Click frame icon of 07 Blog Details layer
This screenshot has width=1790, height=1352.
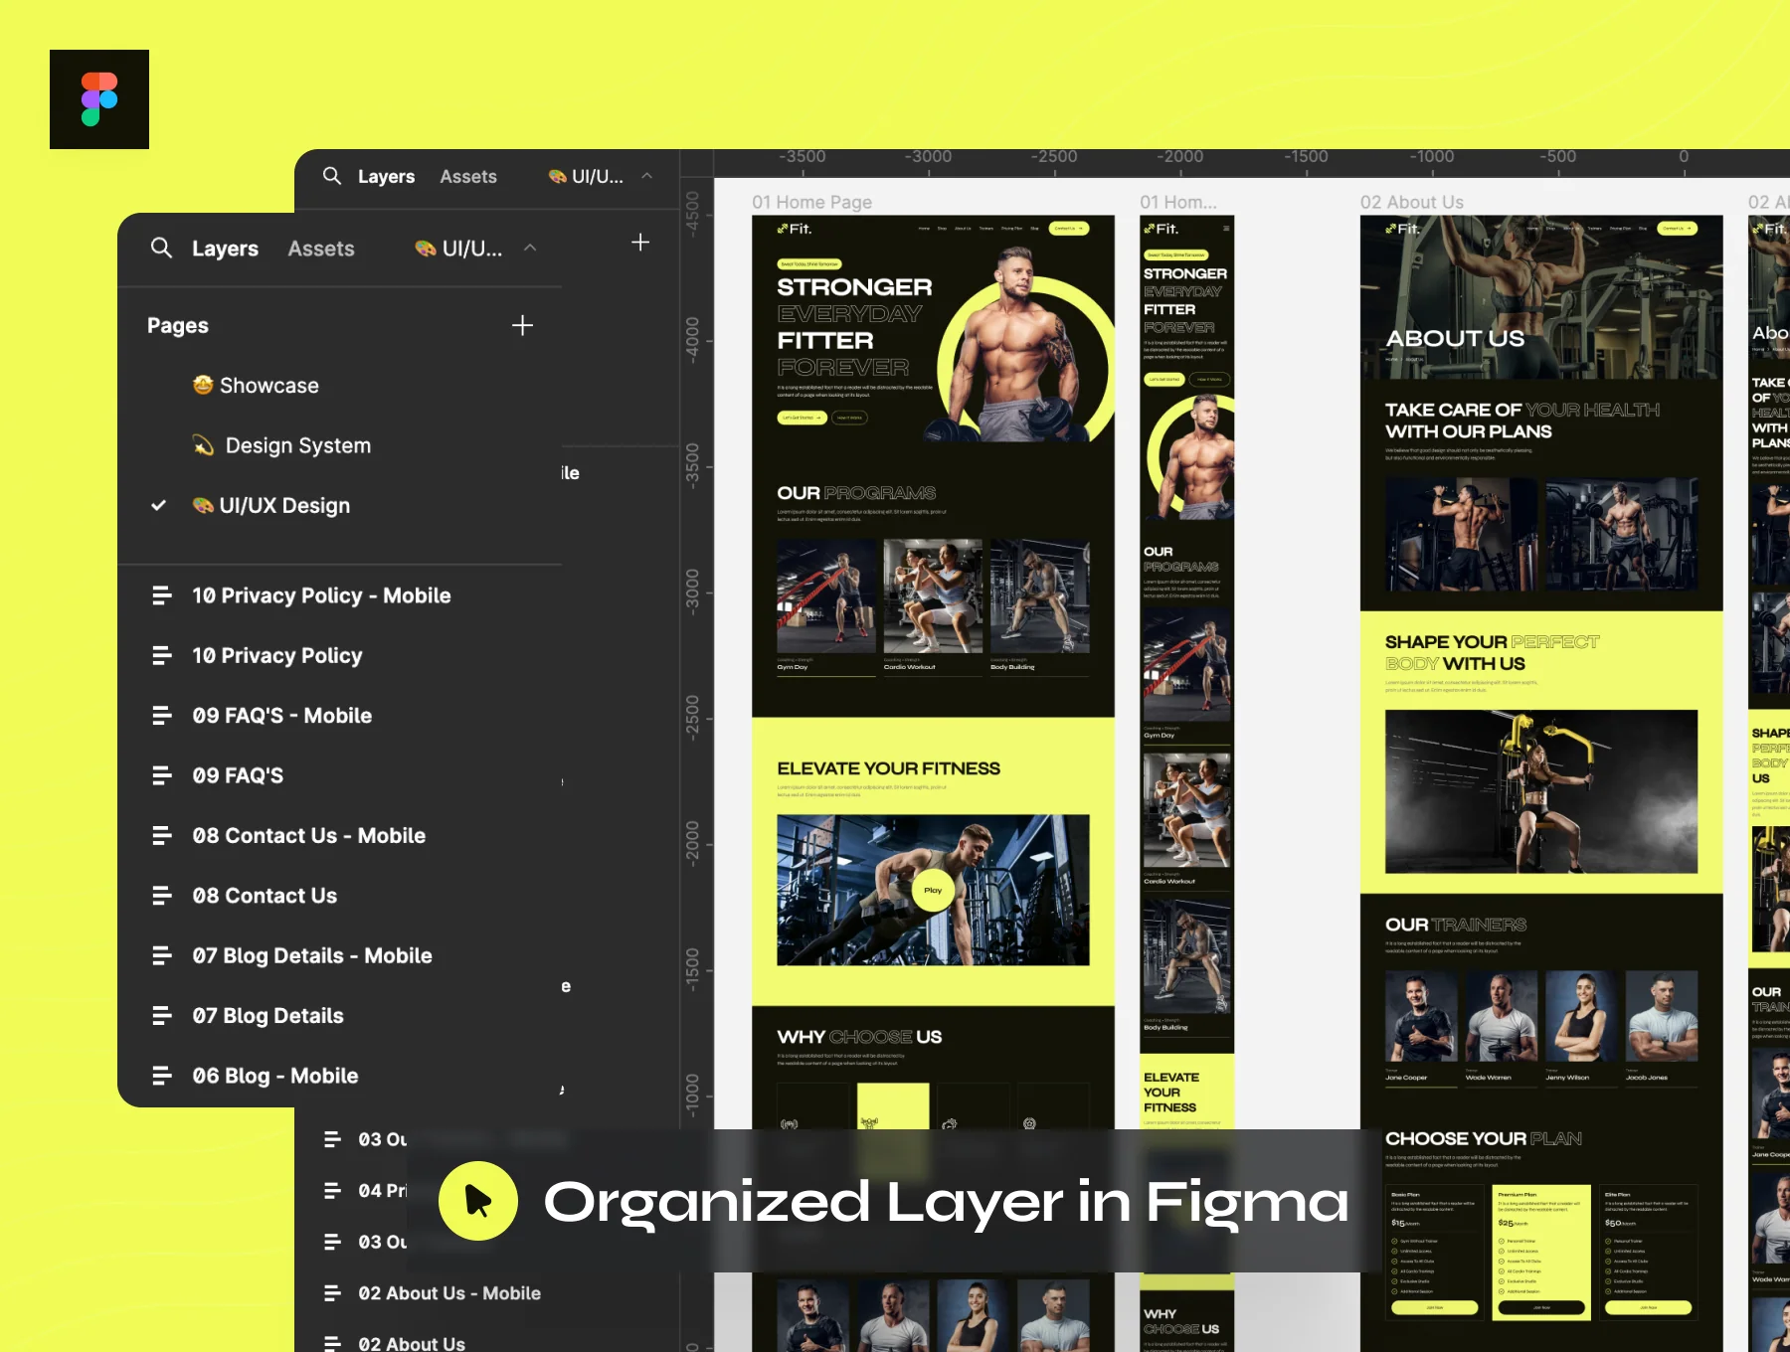click(x=161, y=1015)
